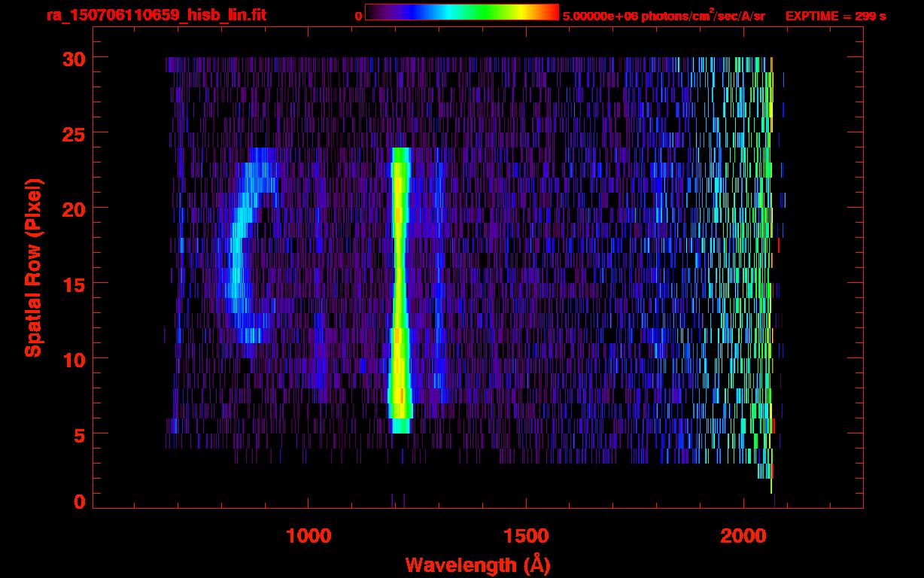Click the 5.00000e+06 photons colorbar maximum label

pyautogui.click(x=664, y=16)
